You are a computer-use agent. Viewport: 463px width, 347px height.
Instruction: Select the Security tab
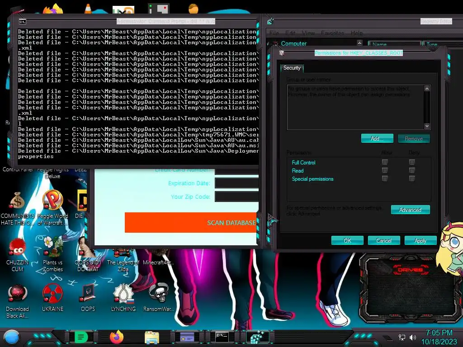click(292, 68)
